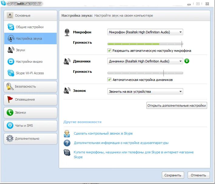Screen dimensions: 215x184
Task: Open the Звонок device dropdown
Action: click(145, 92)
